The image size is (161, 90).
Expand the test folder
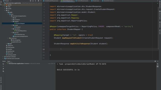click(6, 44)
